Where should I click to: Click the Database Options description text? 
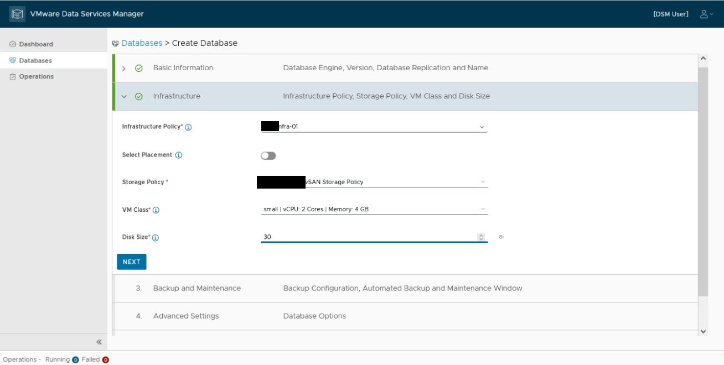(314, 316)
